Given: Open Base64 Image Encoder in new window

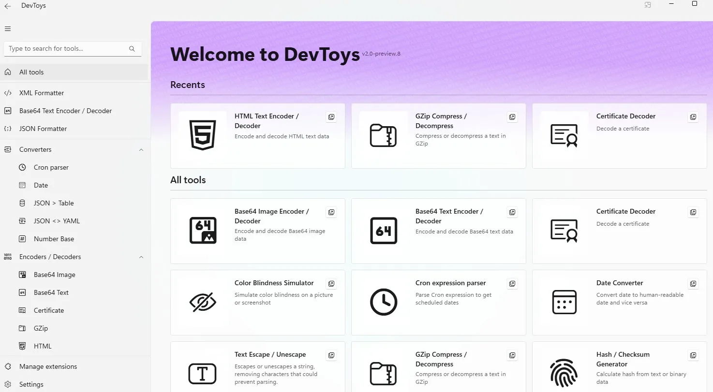Looking at the screenshot, I should [x=331, y=212].
